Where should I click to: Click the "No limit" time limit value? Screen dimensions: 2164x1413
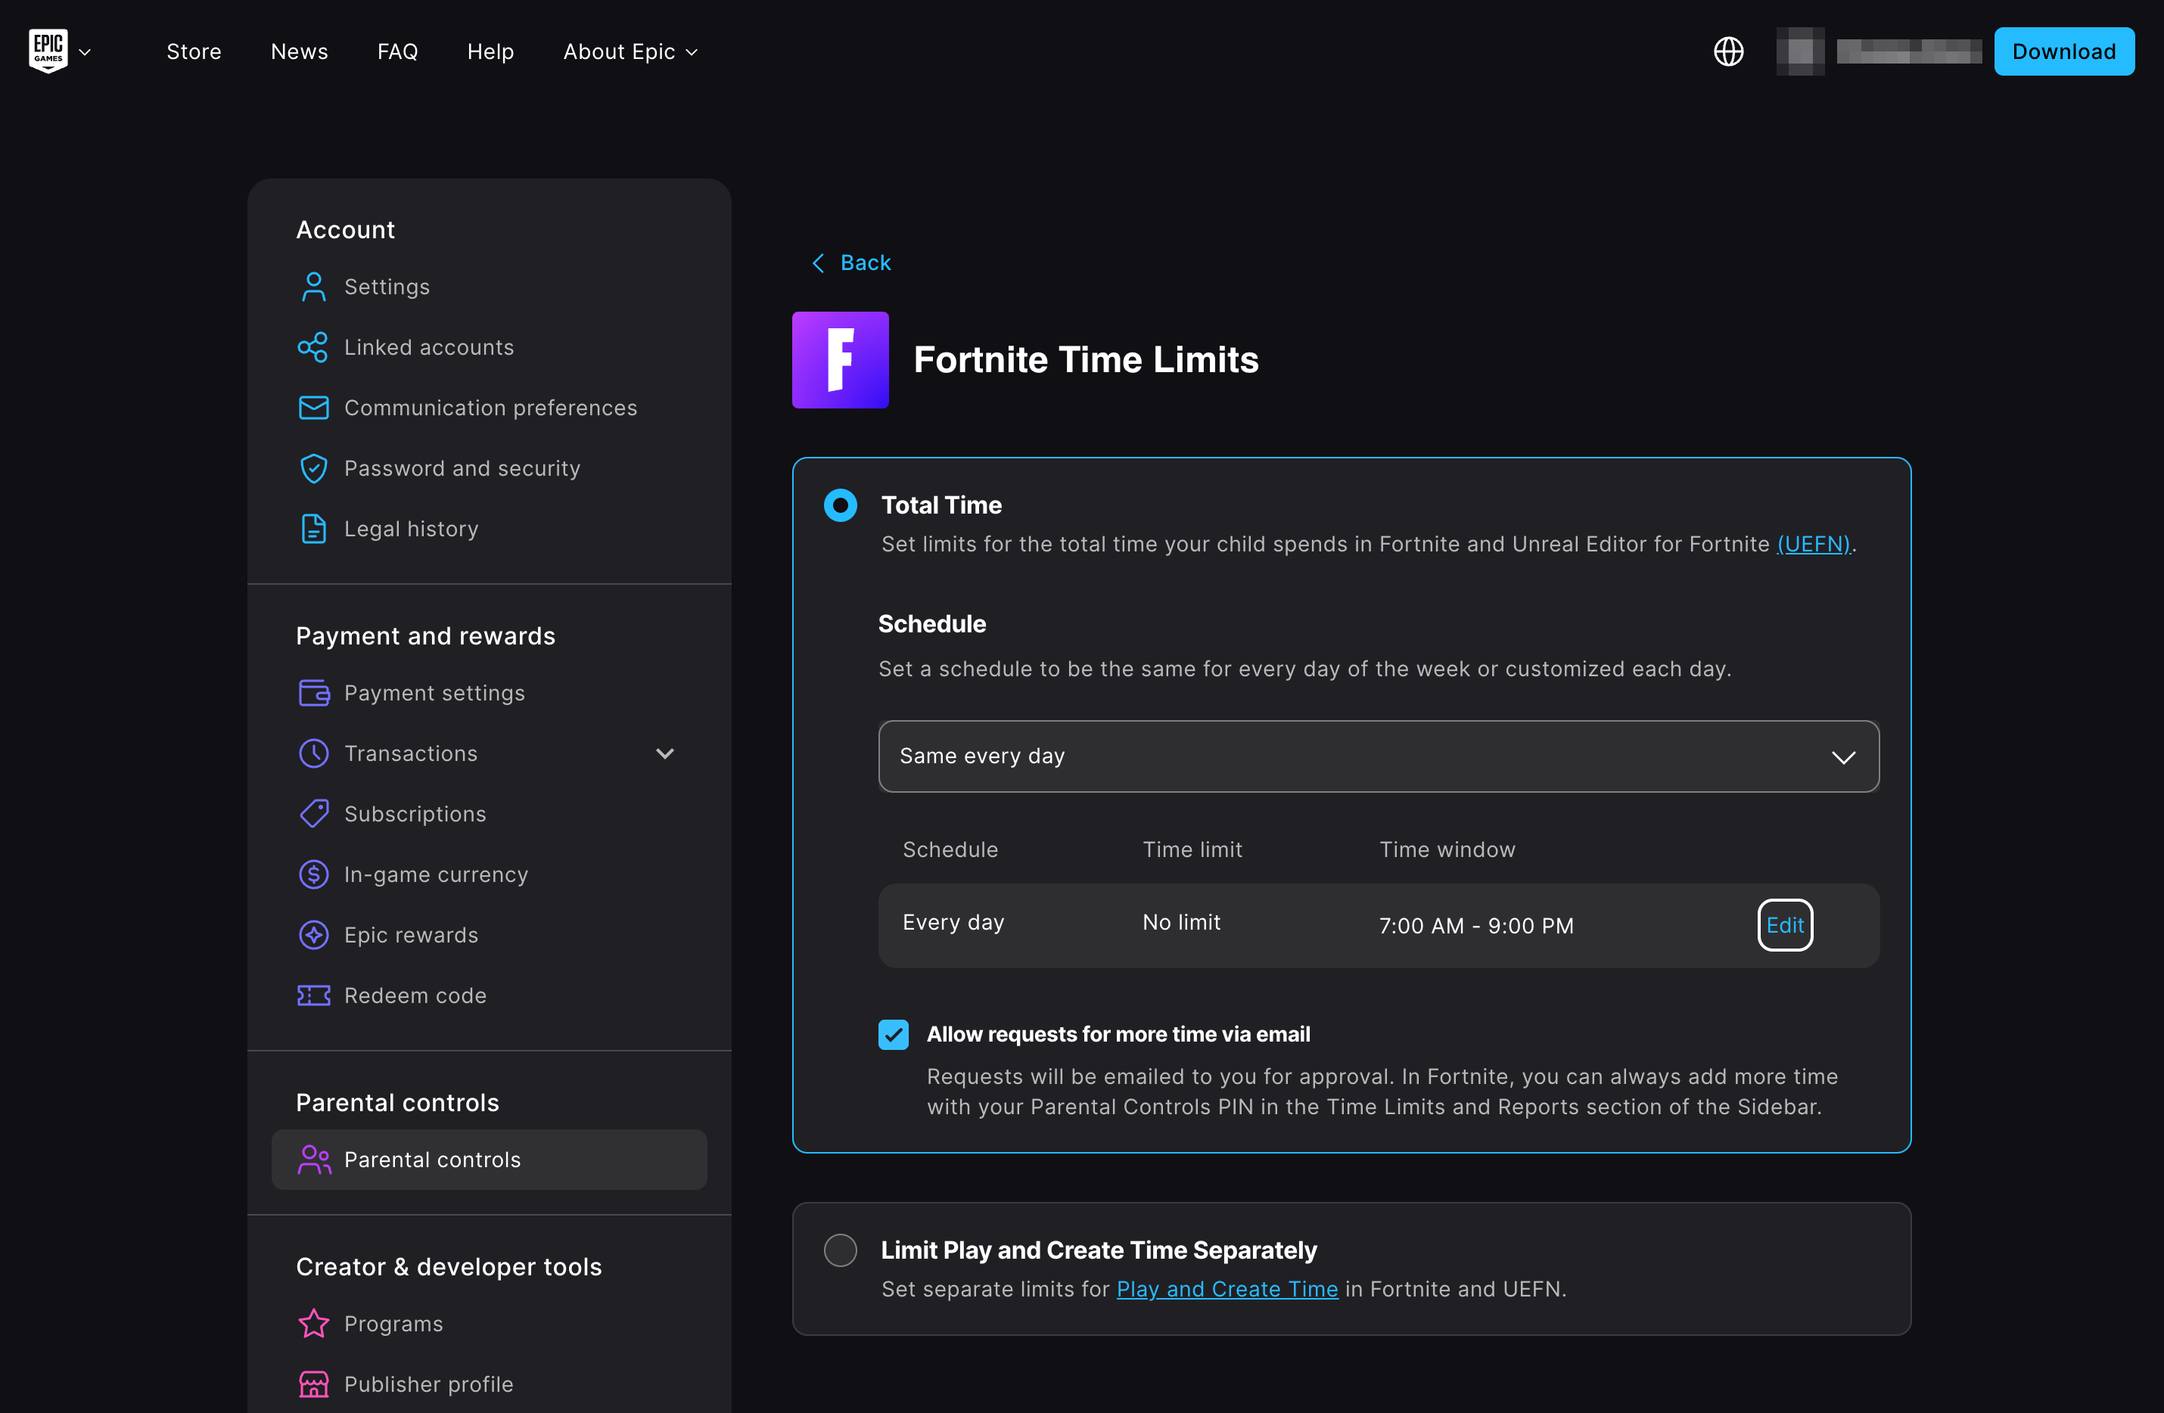[x=1181, y=922]
